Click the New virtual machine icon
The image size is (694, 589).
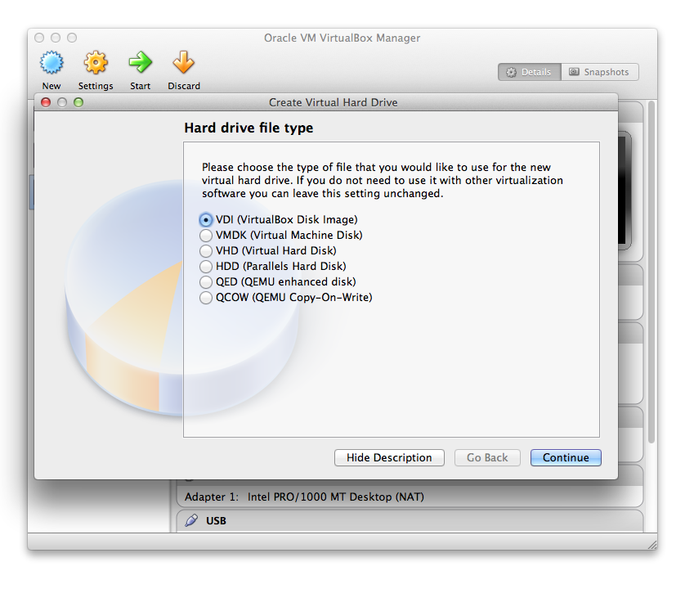point(51,63)
